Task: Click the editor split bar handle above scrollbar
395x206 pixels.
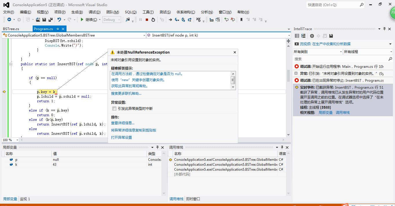Action: pos(288,41)
